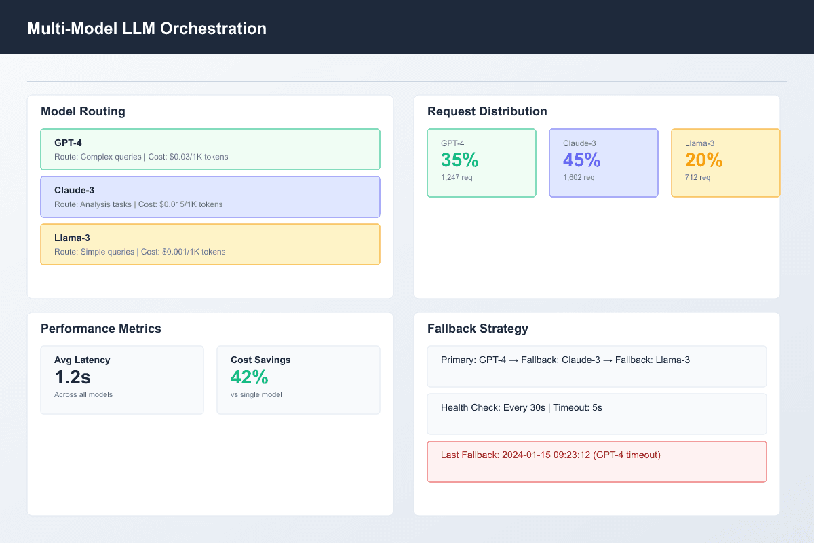
Task: Open the Cost Savings metric card
Action: click(x=298, y=379)
